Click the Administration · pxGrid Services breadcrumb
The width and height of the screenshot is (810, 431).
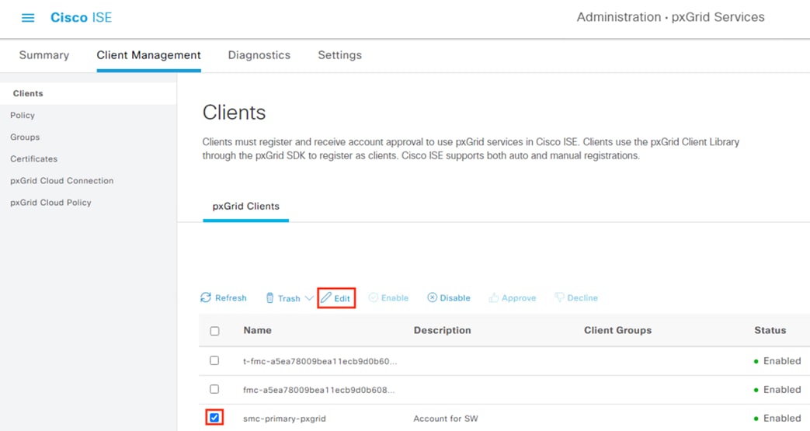click(x=670, y=17)
